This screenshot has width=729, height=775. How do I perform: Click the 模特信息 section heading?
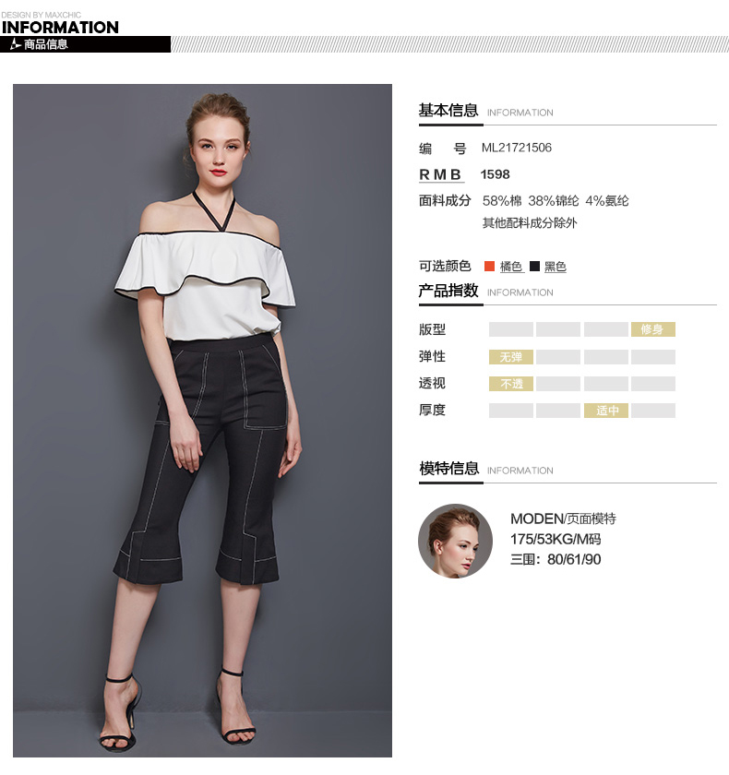click(448, 468)
